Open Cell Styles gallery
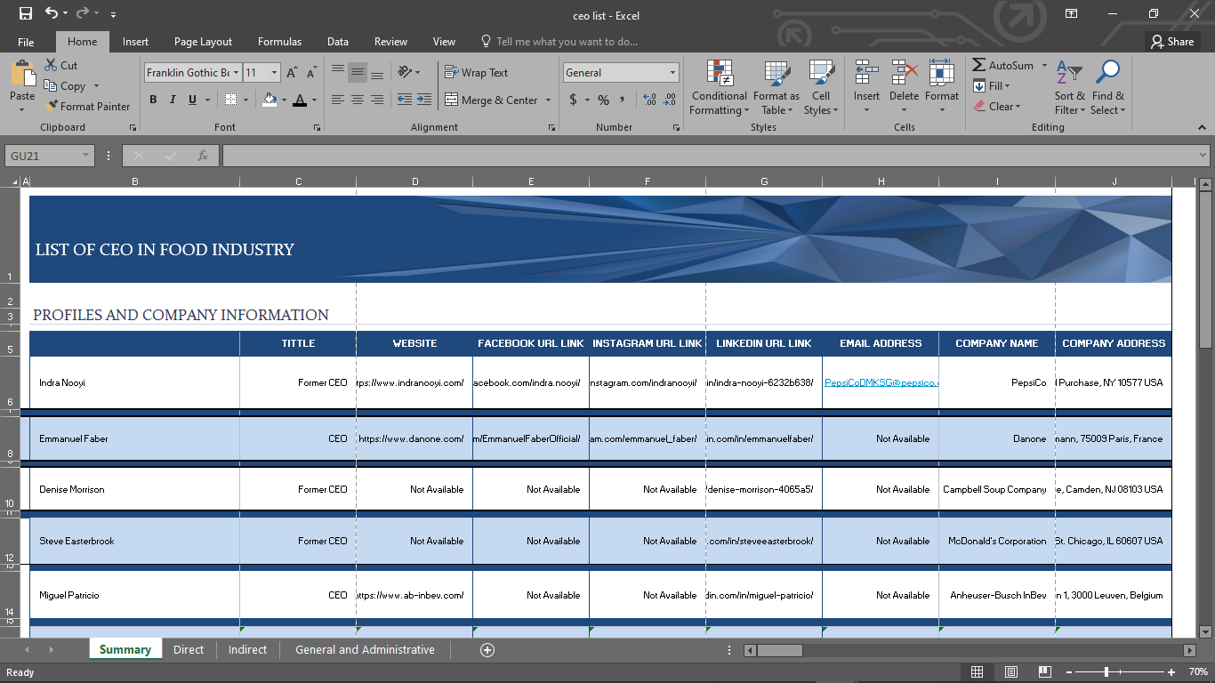This screenshot has width=1215, height=683. [821, 87]
